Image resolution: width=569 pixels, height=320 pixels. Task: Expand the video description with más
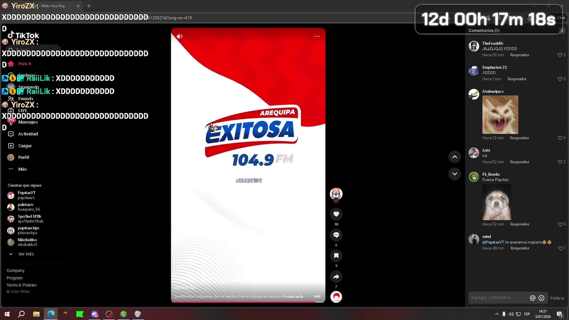(x=317, y=296)
